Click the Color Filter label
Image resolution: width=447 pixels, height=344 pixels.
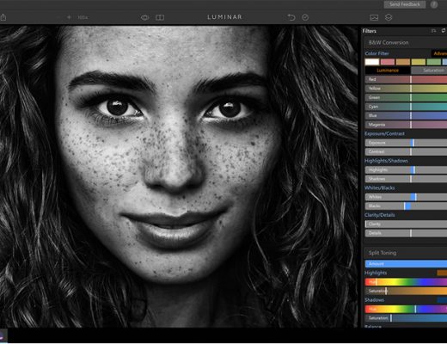point(377,53)
